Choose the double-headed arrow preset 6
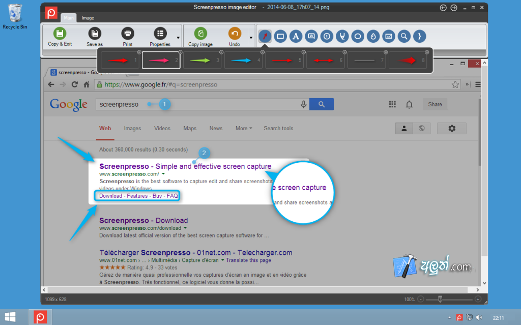This screenshot has height=325, width=521. click(x=325, y=61)
